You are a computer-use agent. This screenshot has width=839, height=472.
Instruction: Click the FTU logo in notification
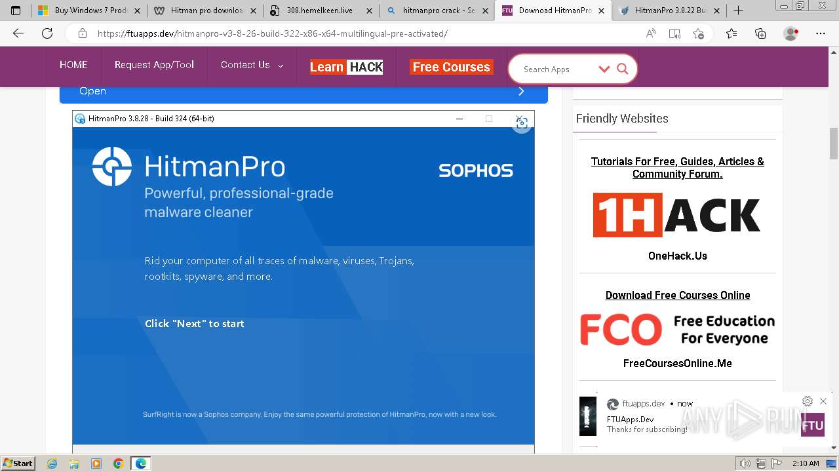pyautogui.click(x=813, y=424)
